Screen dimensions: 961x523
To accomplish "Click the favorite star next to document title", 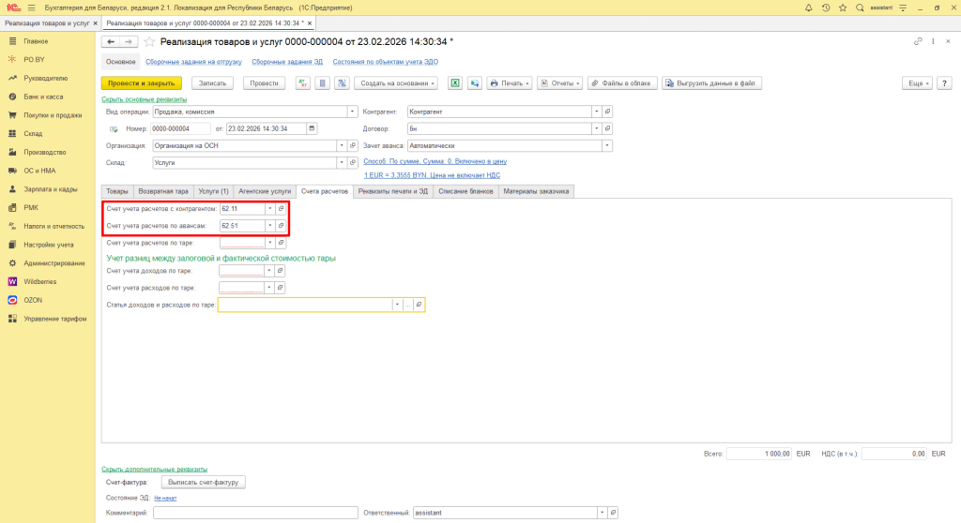I will tap(149, 42).
